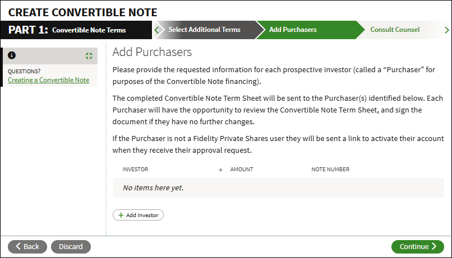
Task: Discard the convertible note draft
Action: pyautogui.click(x=71, y=247)
